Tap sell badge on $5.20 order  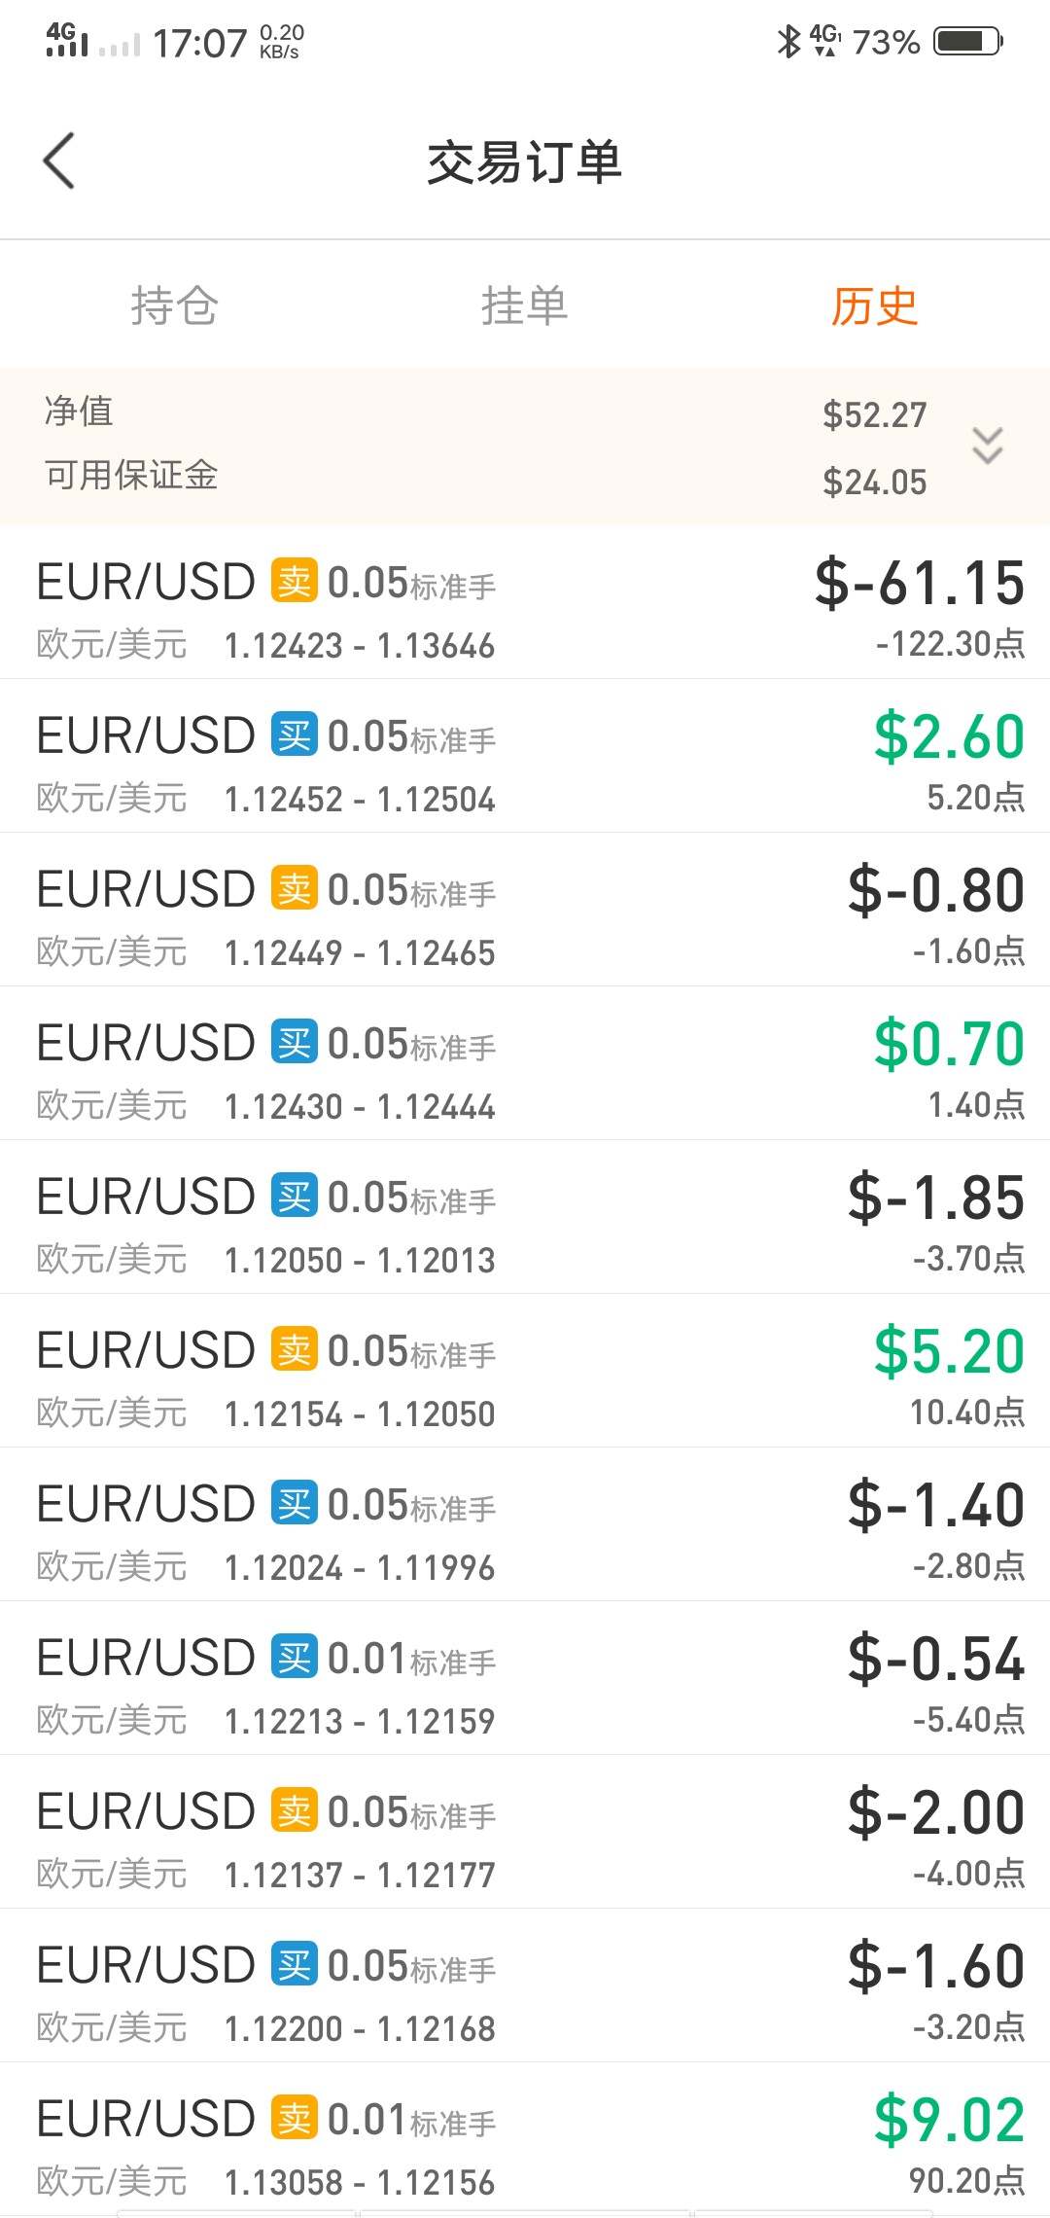pos(294,1350)
